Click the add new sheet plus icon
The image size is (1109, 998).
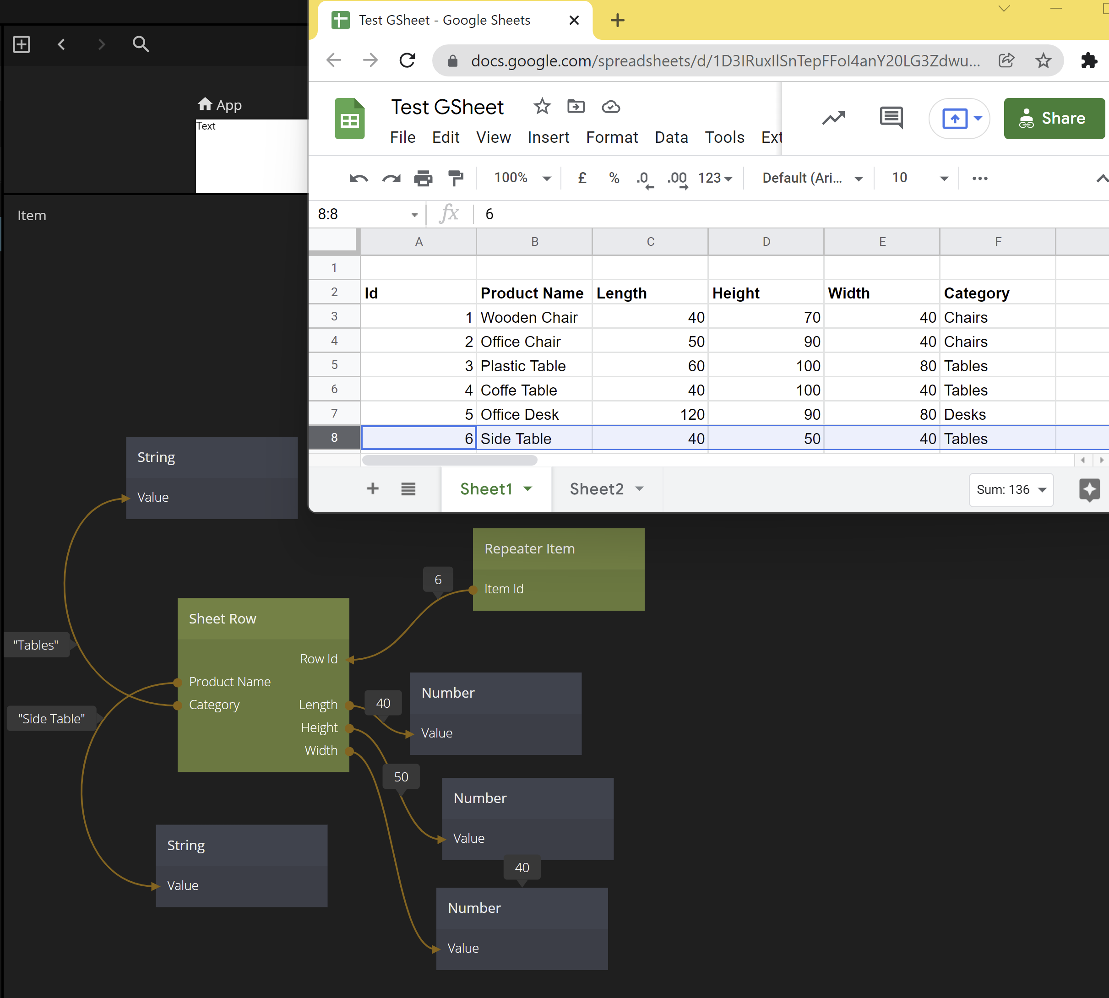(x=372, y=488)
